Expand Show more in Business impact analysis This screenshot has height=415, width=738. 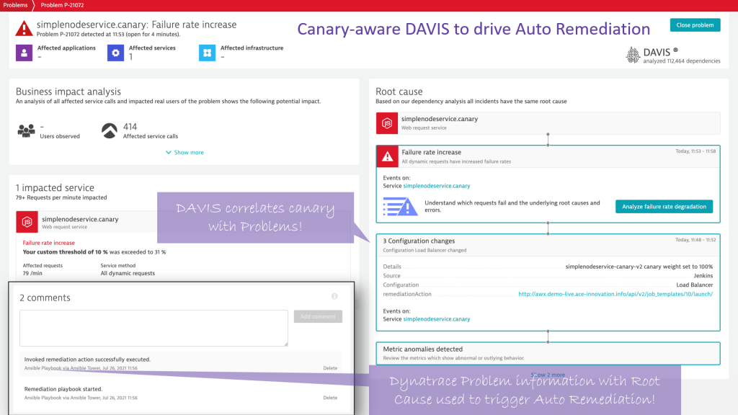pyautogui.click(x=184, y=153)
